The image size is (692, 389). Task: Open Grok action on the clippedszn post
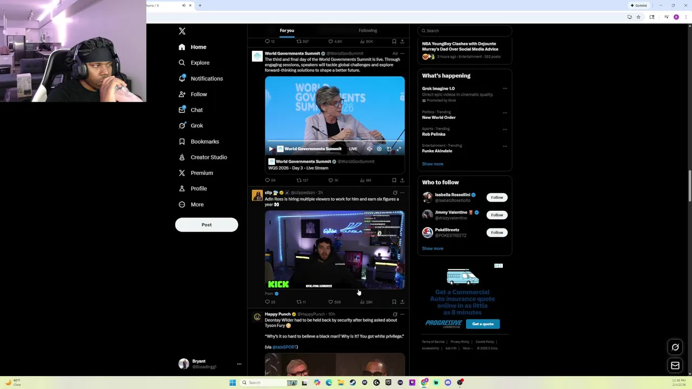(x=395, y=193)
